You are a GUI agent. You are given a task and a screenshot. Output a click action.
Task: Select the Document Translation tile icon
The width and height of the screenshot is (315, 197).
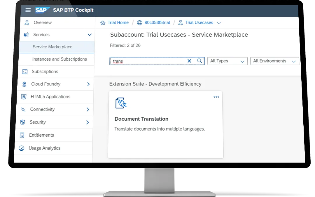120,103
